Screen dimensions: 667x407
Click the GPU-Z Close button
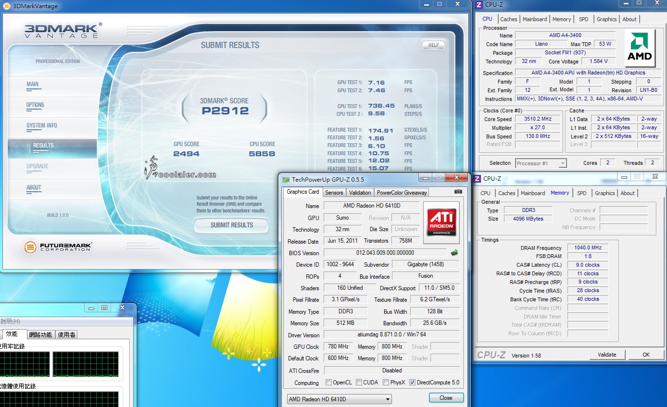(446, 397)
